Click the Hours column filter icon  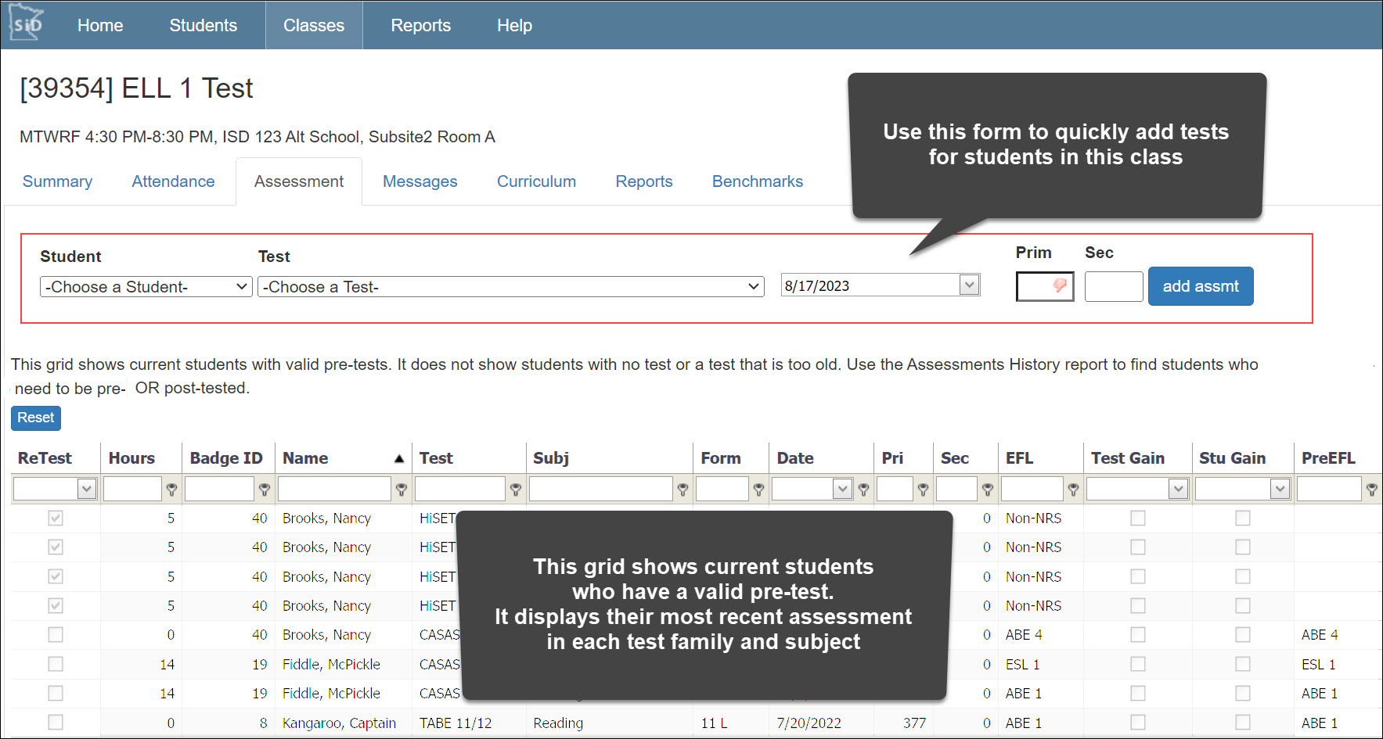(171, 489)
